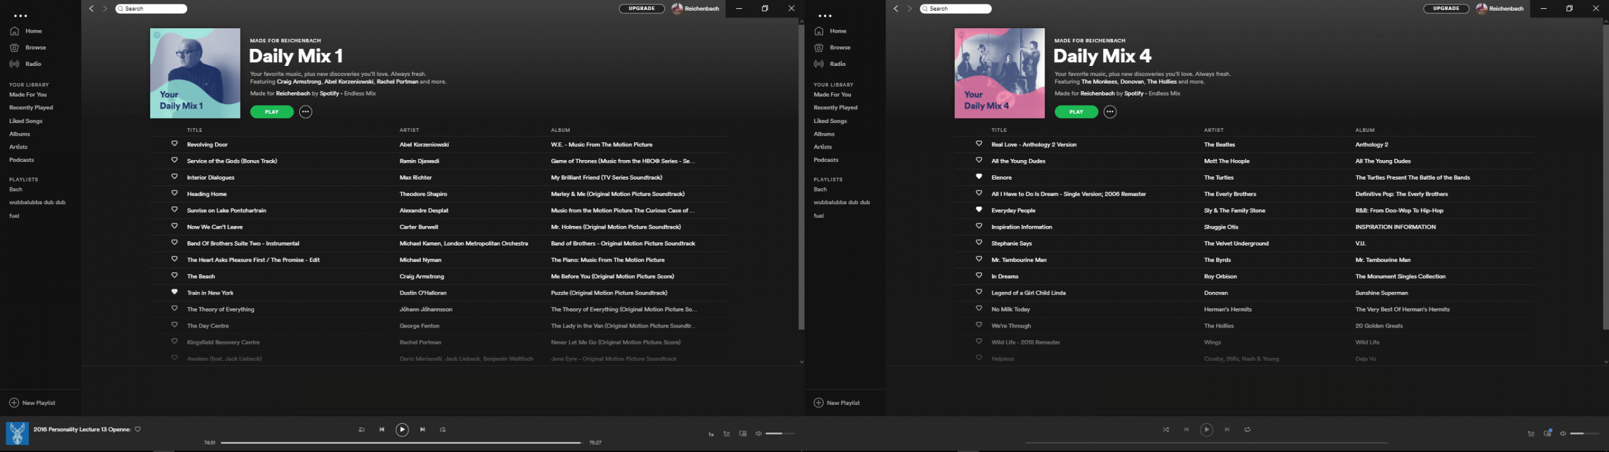This screenshot has height=452, width=1609.
Task: Open fuel playlist in left window
Action: (14, 216)
